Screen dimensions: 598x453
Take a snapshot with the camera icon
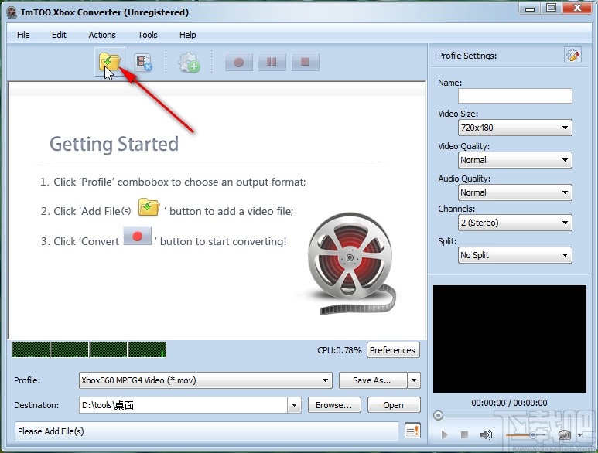point(565,434)
